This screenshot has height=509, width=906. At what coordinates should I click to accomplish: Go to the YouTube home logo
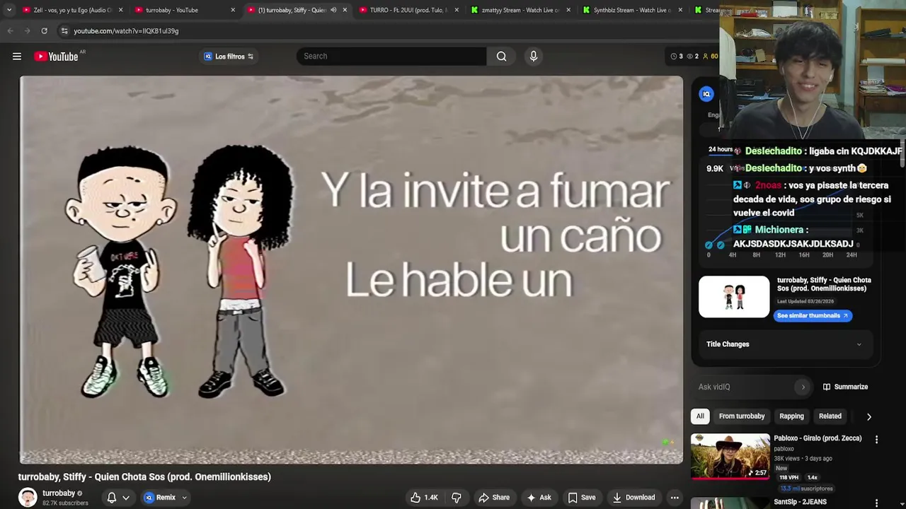[x=57, y=57]
